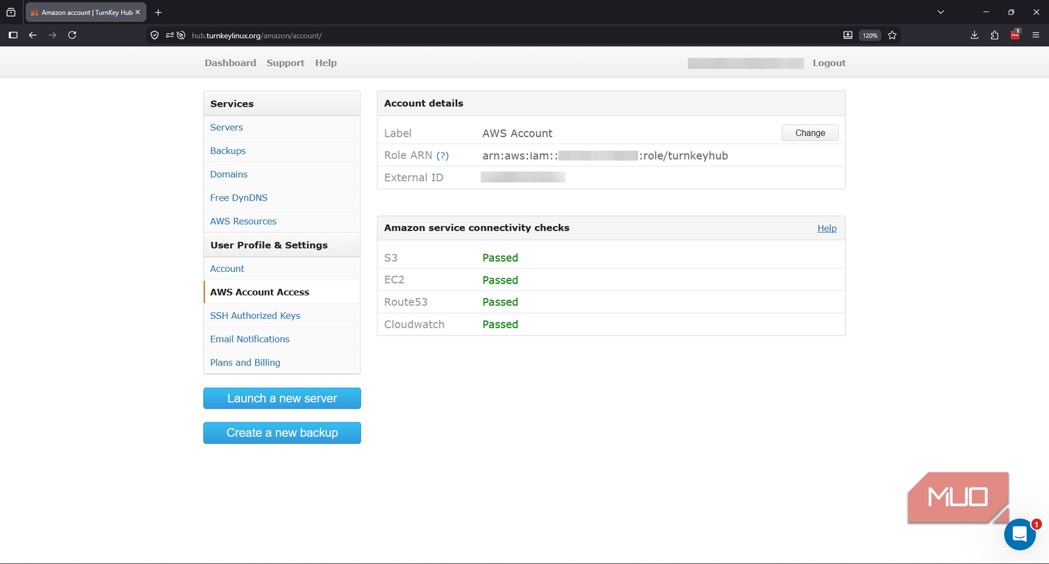
Task: Open the sidebar panel icon in toolbar
Action: tap(13, 35)
